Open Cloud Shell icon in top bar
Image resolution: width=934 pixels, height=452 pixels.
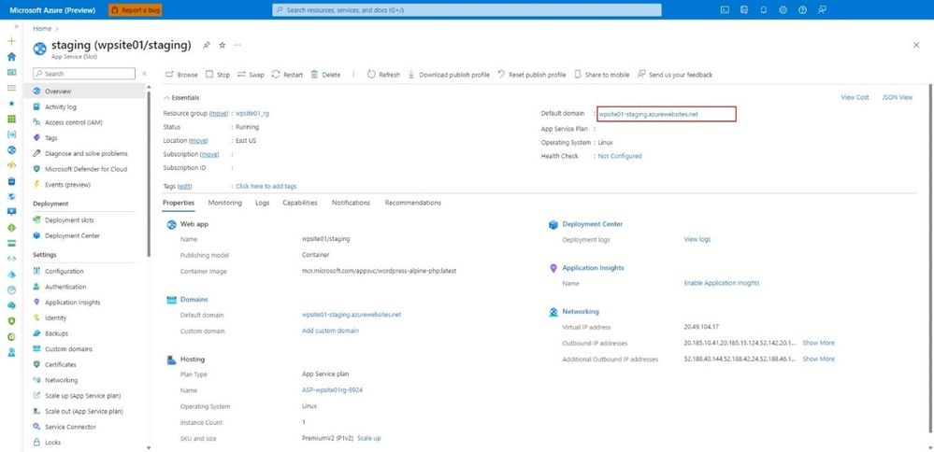[x=725, y=10]
